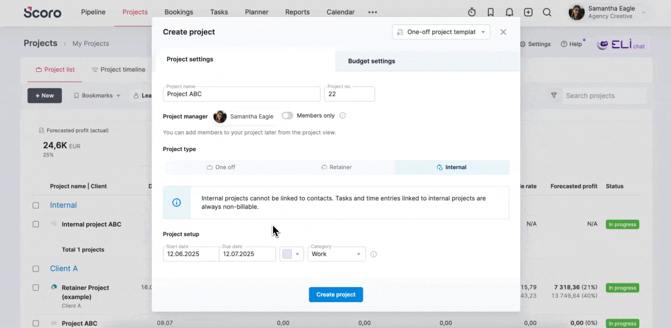Check the Internal project ABC row checkbox
The height and width of the screenshot is (328, 671).
pyautogui.click(x=36, y=224)
